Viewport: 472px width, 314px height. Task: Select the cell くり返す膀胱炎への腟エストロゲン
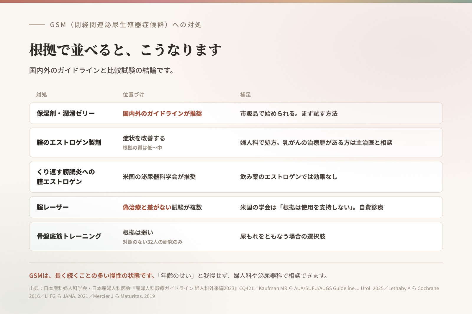[66, 177]
